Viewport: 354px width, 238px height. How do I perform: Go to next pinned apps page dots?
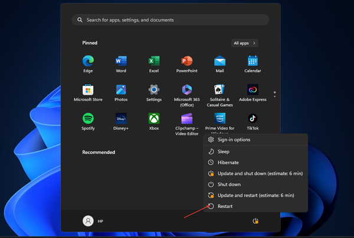[274, 94]
